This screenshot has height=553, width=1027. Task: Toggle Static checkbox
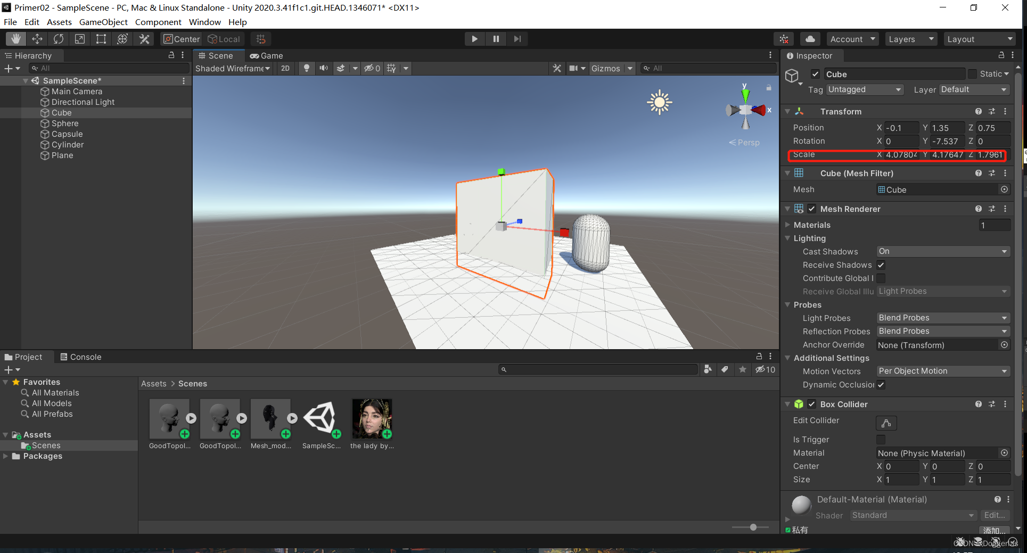(972, 74)
